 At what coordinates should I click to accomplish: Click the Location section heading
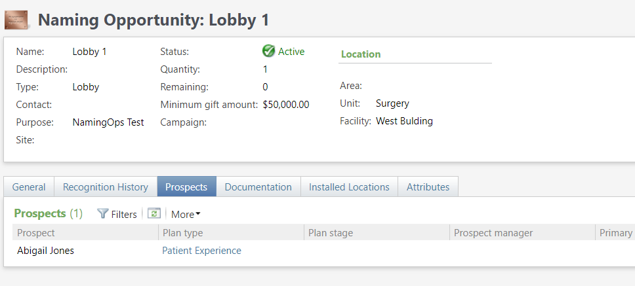pos(361,54)
